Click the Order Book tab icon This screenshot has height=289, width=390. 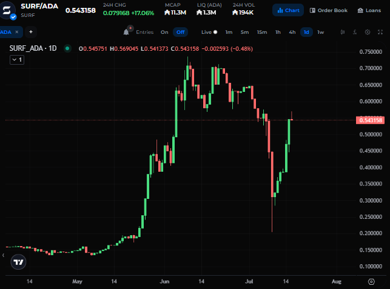point(312,10)
